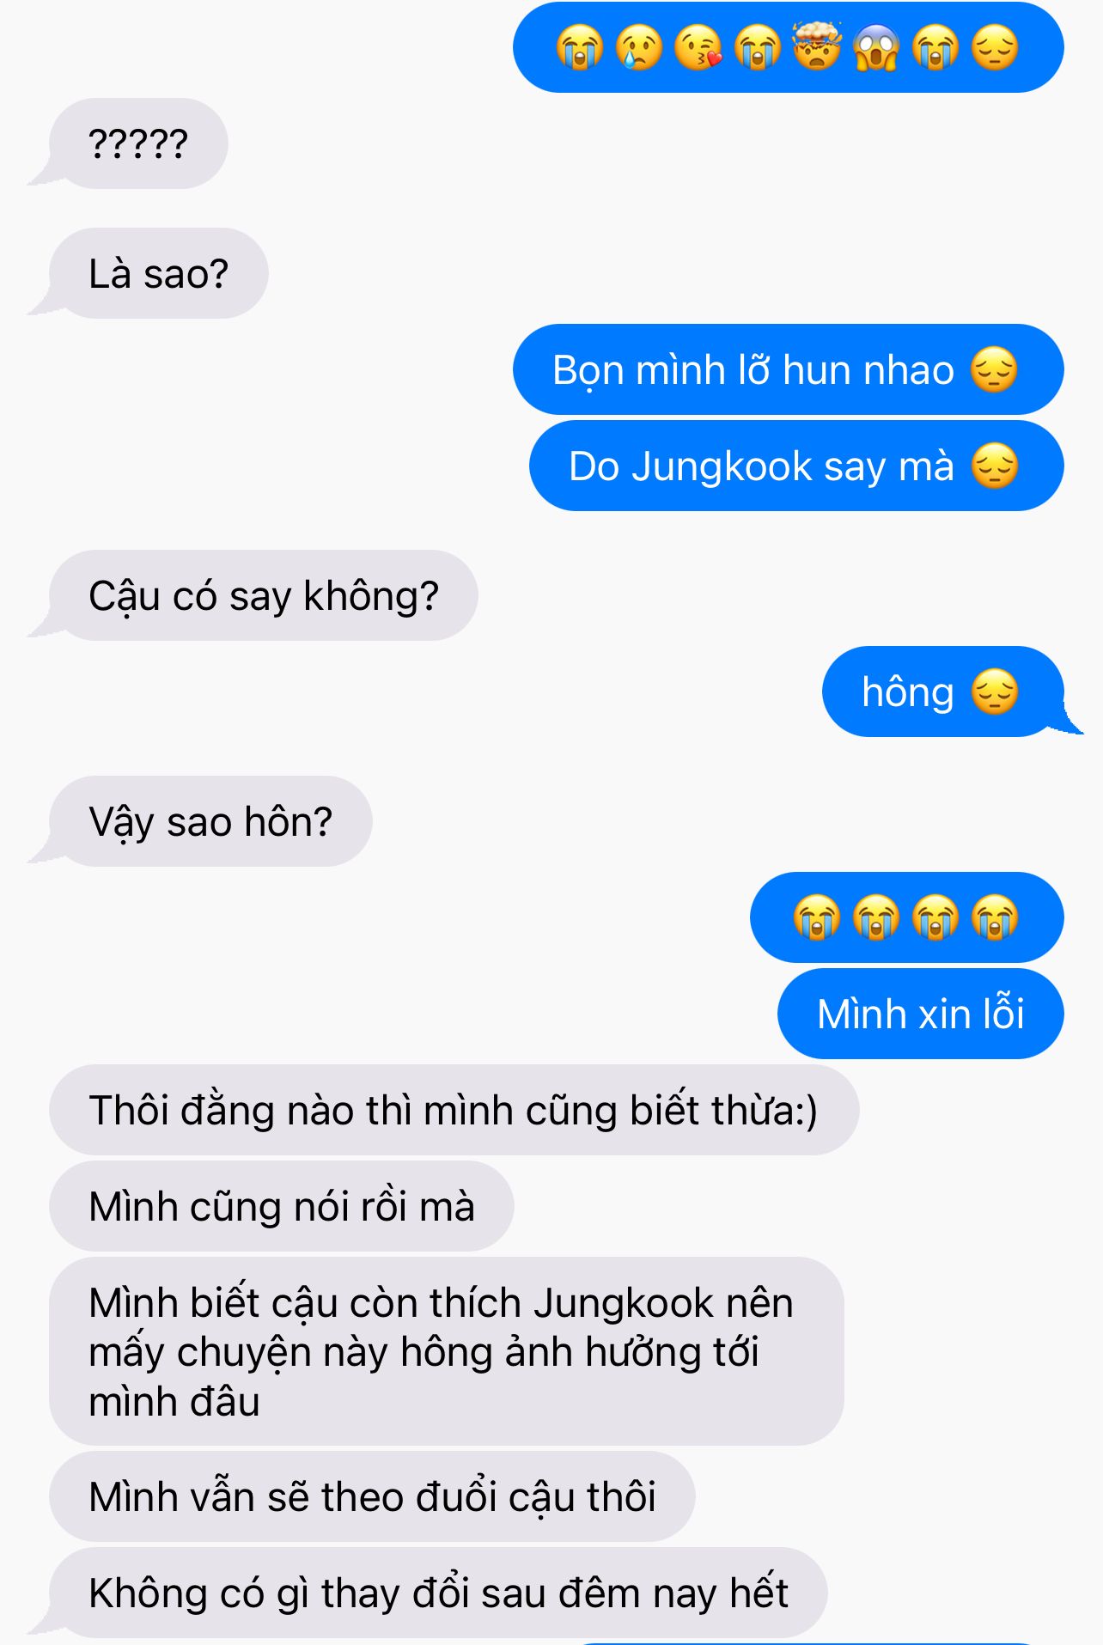Tap the exploding head emoji in top message
Screen dimensions: 1103x1645
pos(816,47)
